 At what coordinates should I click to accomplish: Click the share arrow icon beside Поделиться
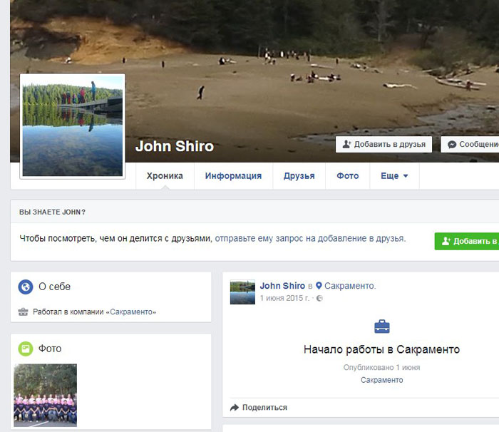click(x=235, y=408)
